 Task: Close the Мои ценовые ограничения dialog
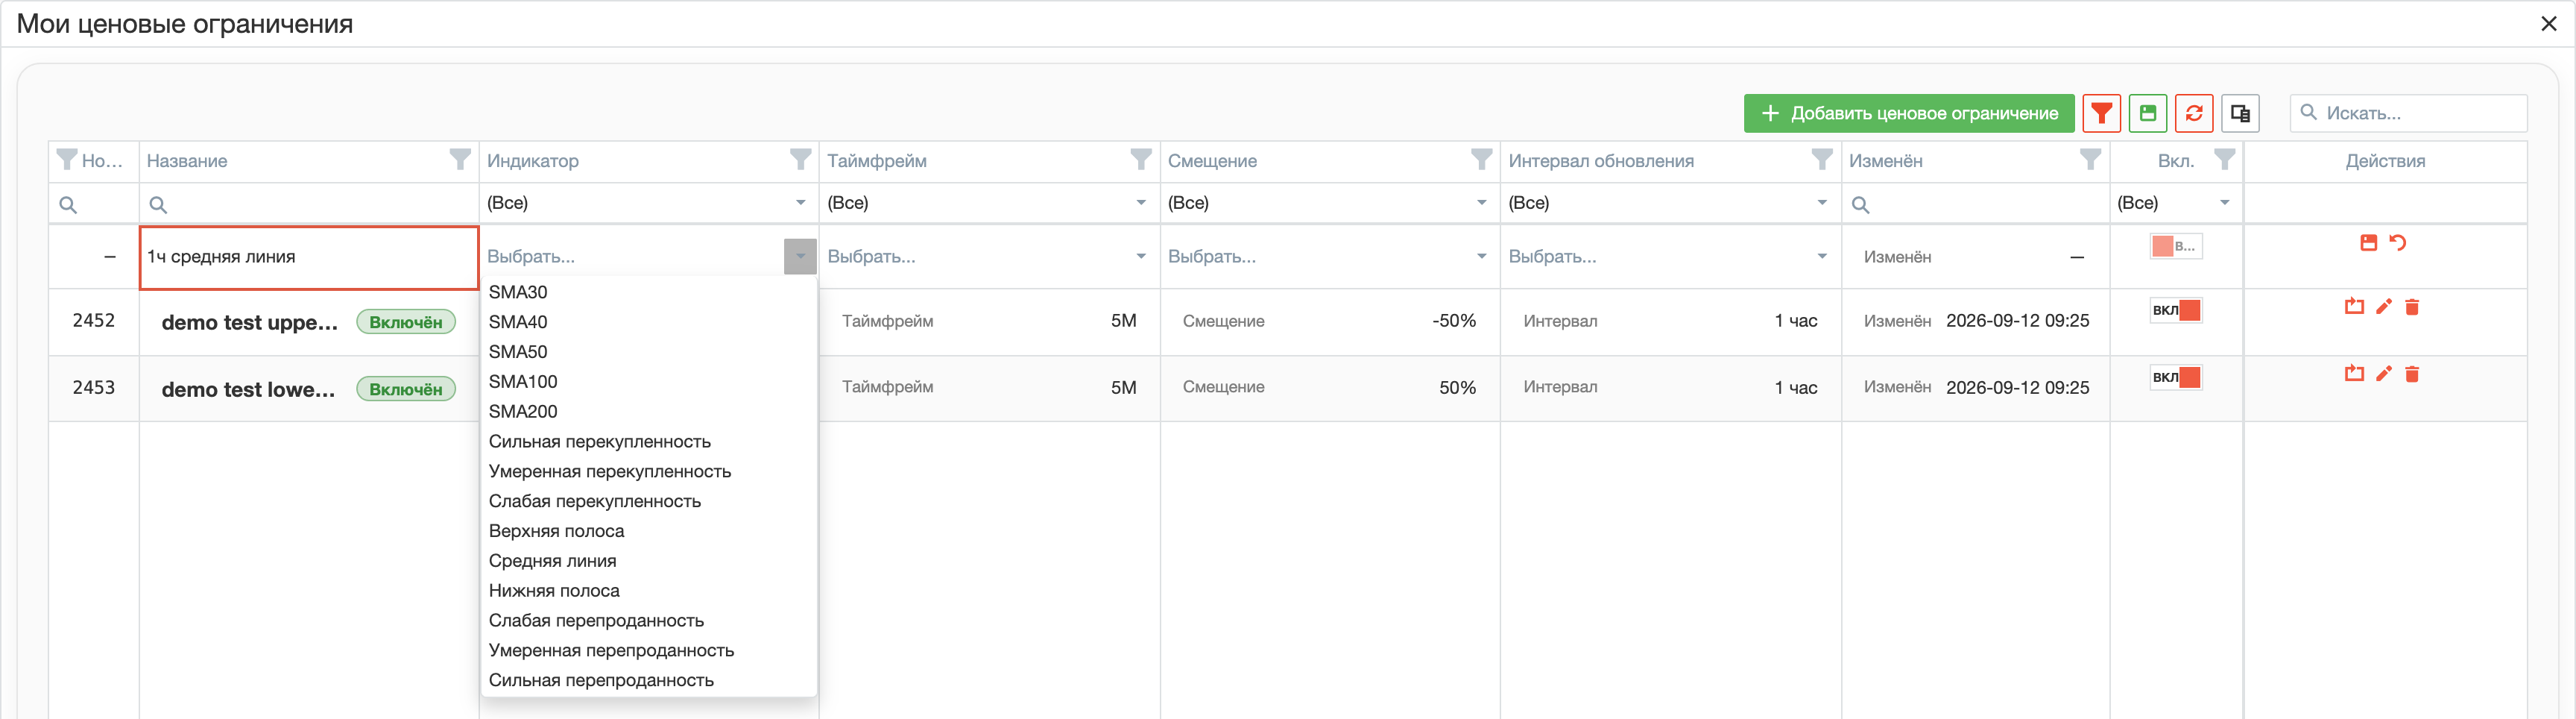pyautogui.click(x=2549, y=24)
